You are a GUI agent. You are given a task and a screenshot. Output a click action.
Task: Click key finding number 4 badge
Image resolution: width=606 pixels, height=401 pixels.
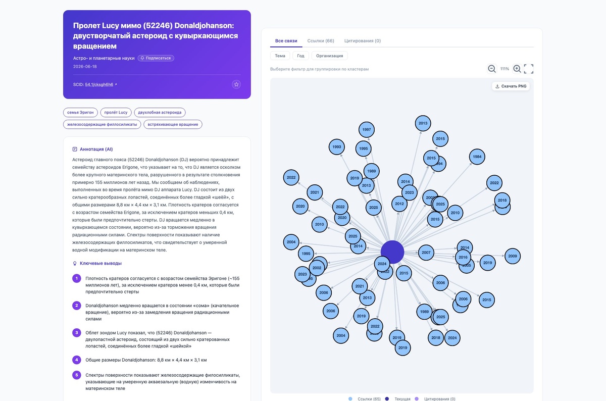click(x=77, y=360)
